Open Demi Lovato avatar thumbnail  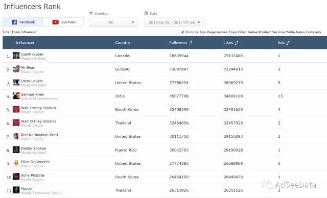click(x=16, y=83)
